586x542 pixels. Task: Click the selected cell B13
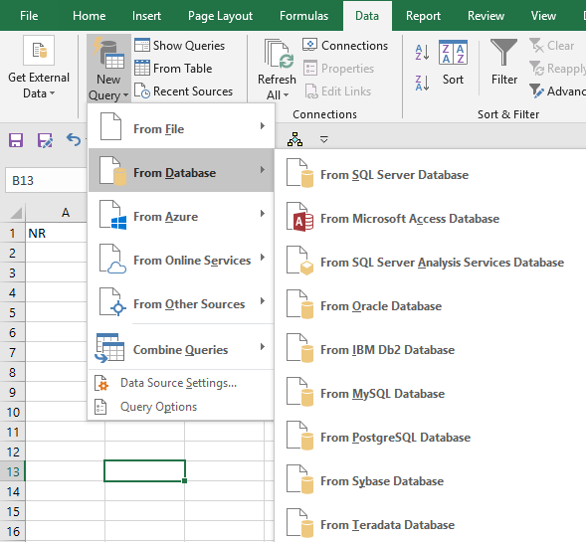144,471
